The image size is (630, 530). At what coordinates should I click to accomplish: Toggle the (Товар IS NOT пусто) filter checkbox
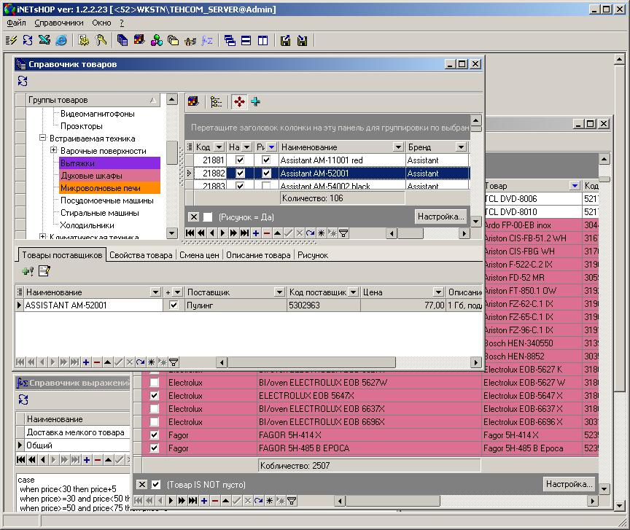click(155, 485)
